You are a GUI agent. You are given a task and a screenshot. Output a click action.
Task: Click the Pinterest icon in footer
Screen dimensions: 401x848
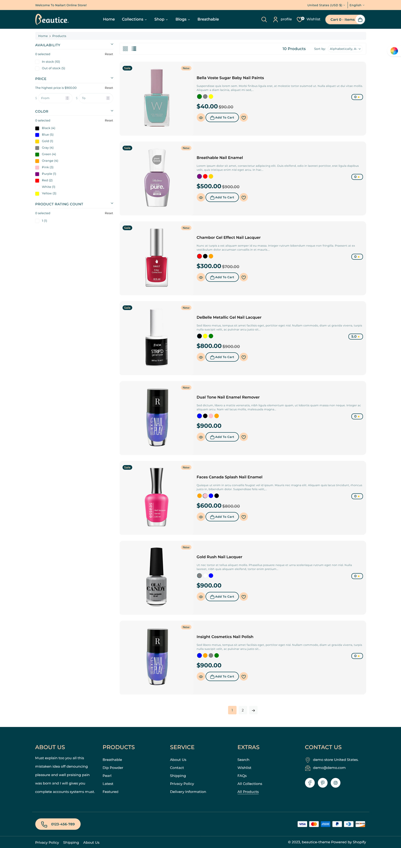tap(323, 783)
